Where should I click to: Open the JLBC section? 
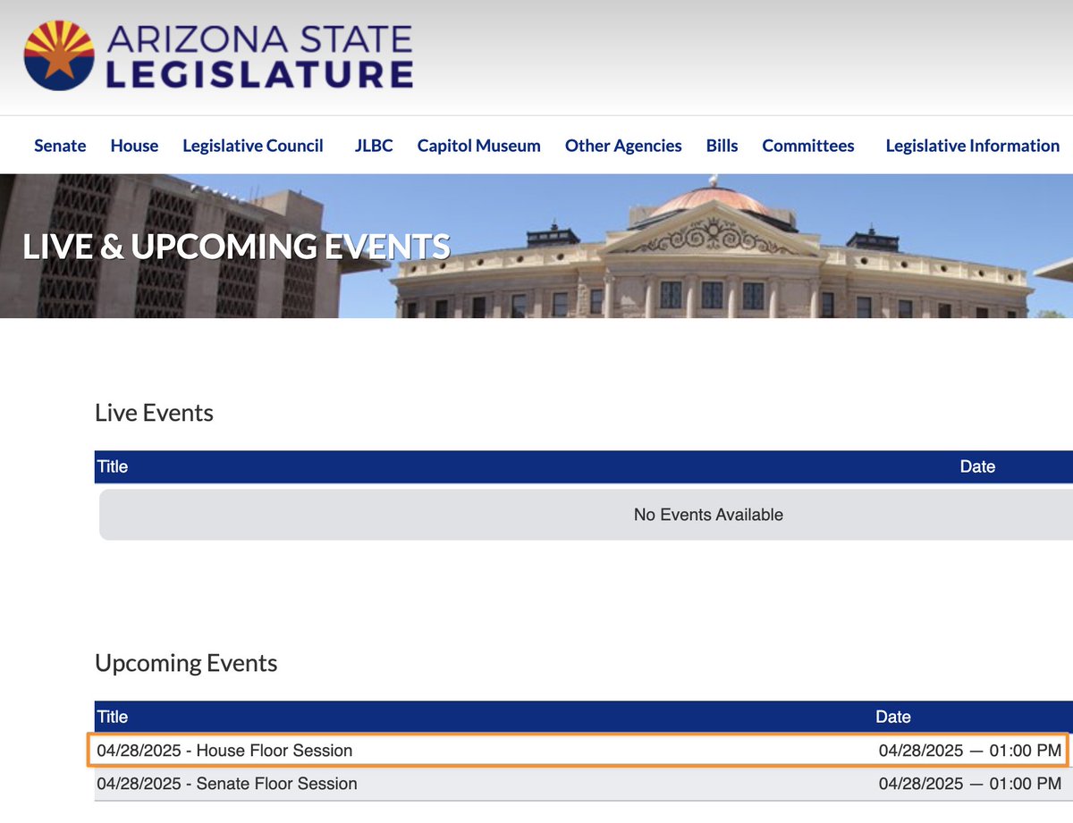tap(373, 146)
